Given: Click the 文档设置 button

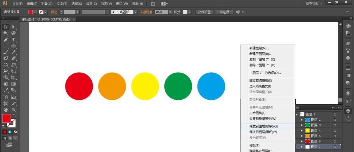Looking at the screenshot, I should [204, 12].
